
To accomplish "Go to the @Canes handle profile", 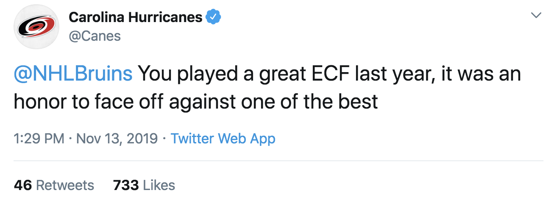I will point(95,36).
